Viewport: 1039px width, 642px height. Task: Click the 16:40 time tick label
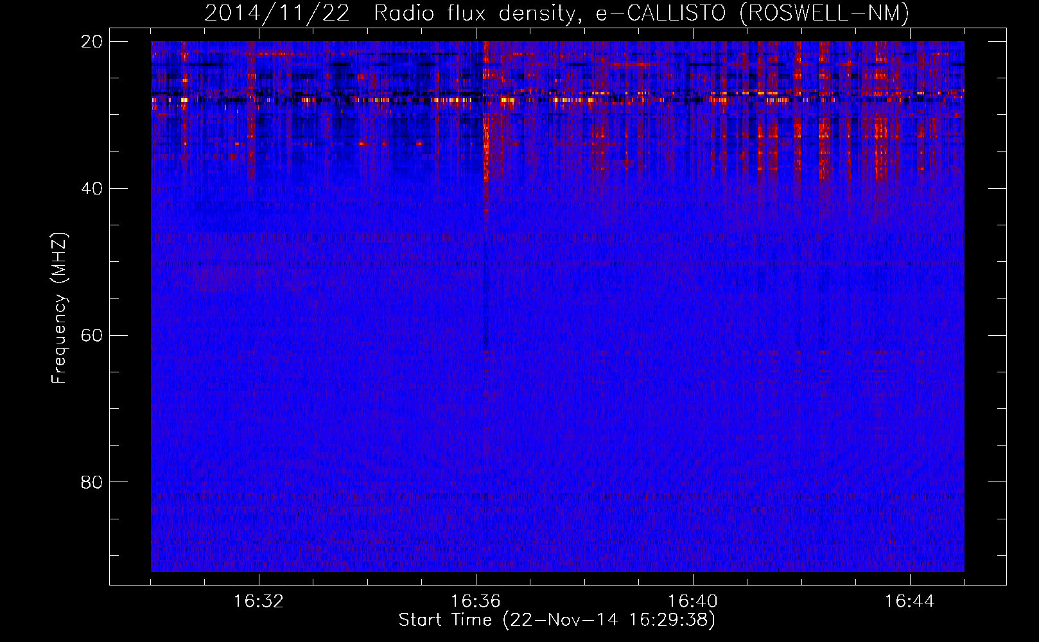[693, 602]
